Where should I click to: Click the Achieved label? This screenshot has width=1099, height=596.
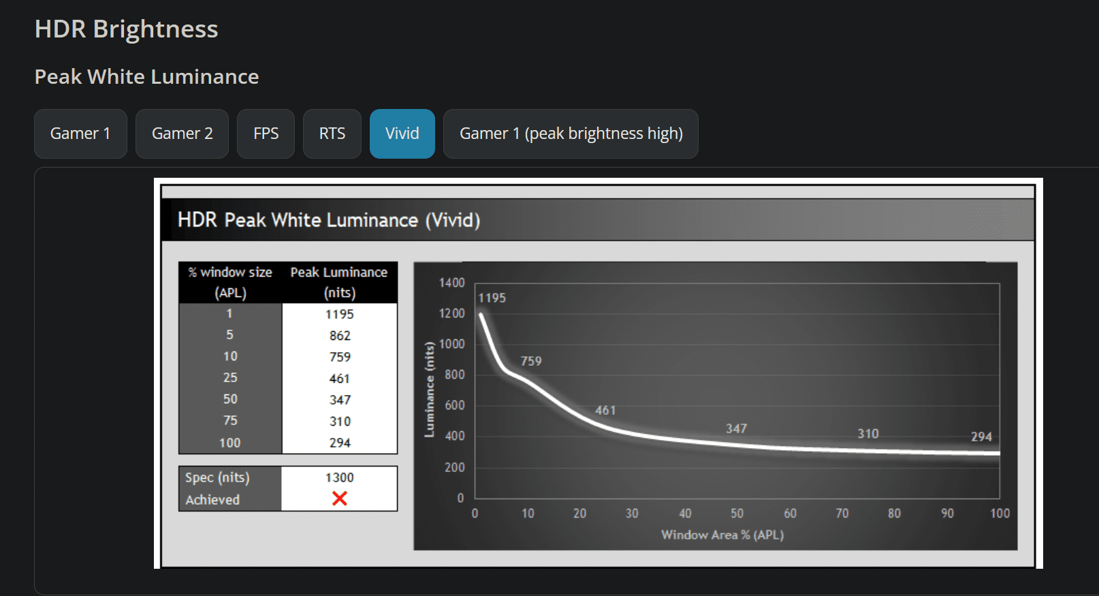pos(212,500)
